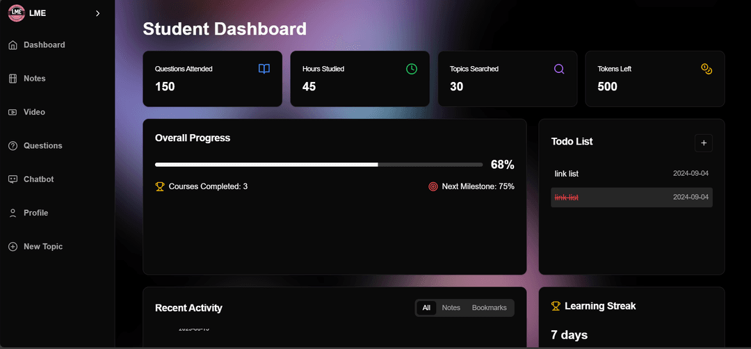
Task: Click the clock icon on Hours Studied
Action: (x=412, y=69)
